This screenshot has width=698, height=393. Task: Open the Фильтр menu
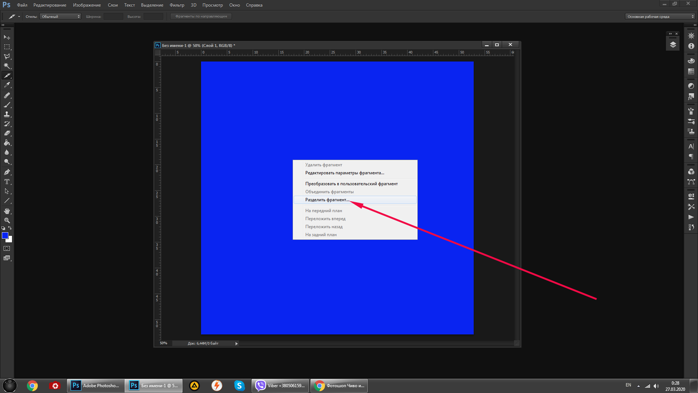(177, 5)
